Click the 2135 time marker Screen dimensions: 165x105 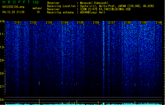pos(80,23)
